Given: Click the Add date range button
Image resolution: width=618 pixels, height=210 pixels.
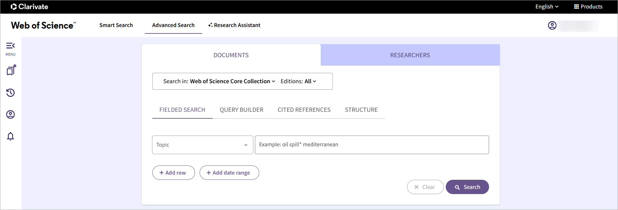Looking at the screenshot, I should [x=229, y=173].
